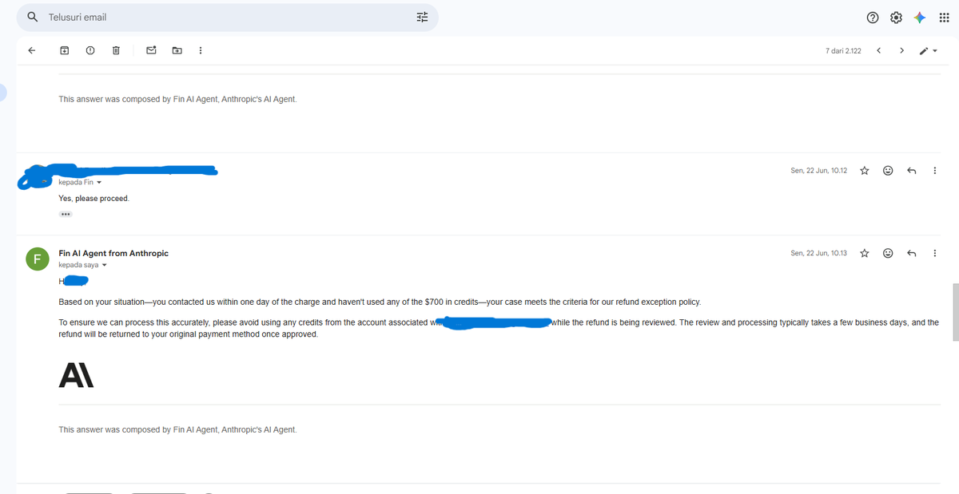Click the Anthropic logo image
The width and height of the screenshot is (959, 494).
coord(77,374)
